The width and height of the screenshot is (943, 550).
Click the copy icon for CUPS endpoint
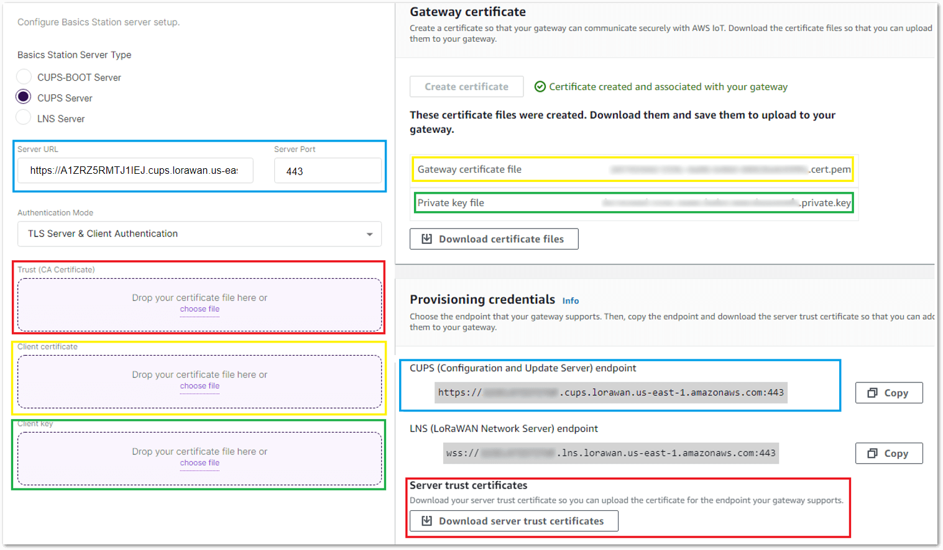point(873,393)
